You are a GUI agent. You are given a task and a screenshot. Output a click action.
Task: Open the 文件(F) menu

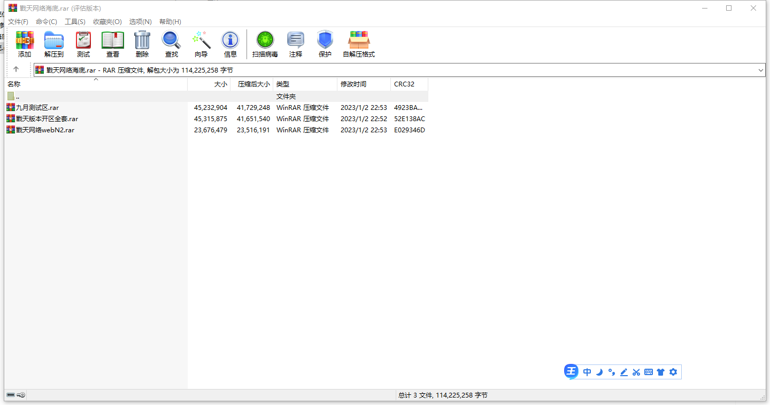pos(18,22)
